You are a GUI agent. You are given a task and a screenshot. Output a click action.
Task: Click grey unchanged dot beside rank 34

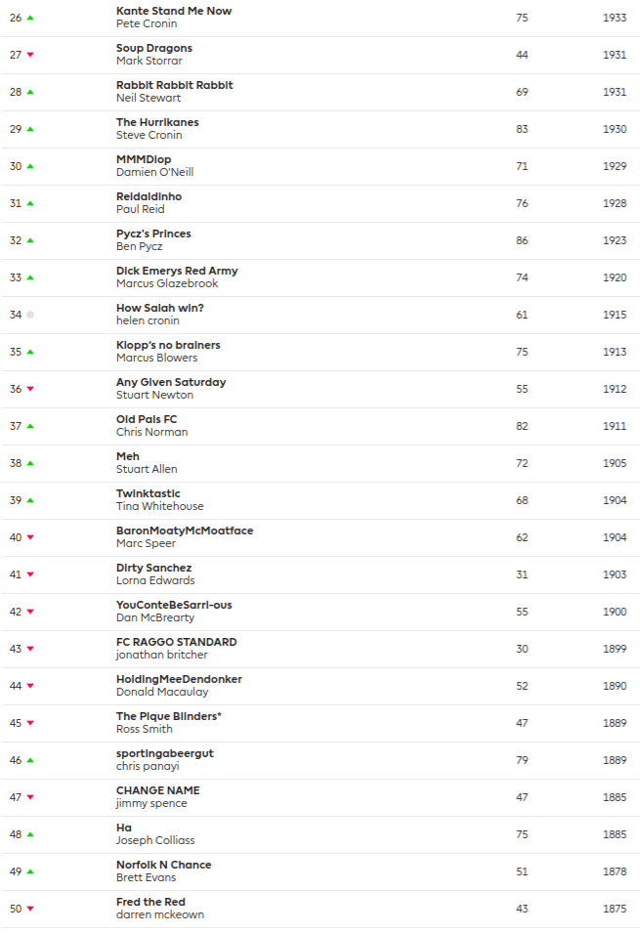tap(30, 315)
